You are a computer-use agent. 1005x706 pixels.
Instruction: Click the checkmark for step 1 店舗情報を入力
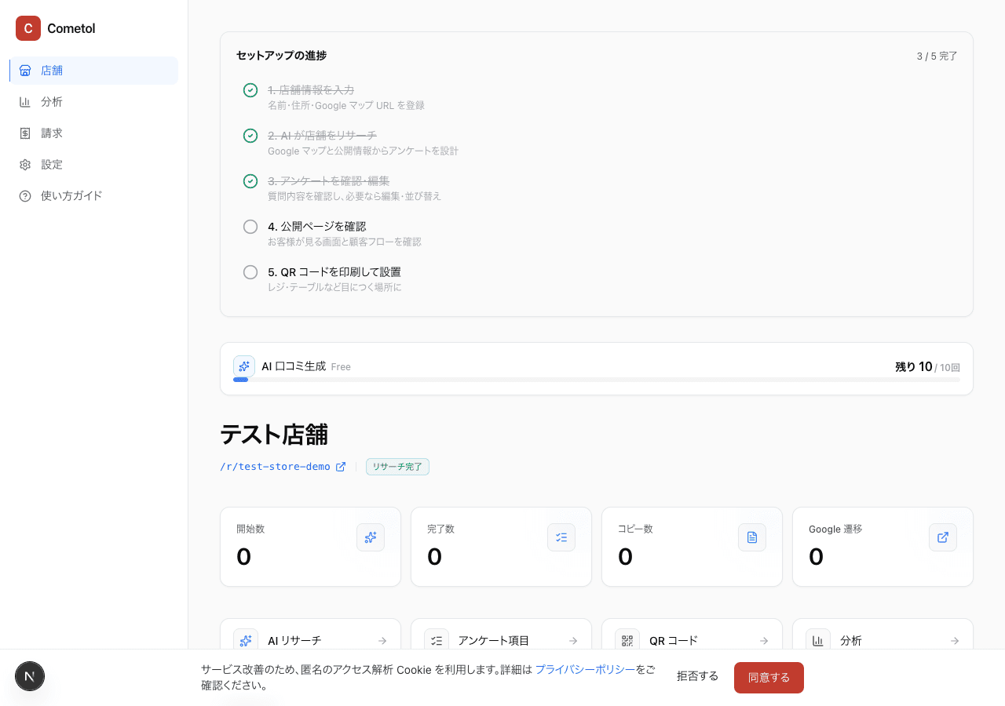click(250, 90)
